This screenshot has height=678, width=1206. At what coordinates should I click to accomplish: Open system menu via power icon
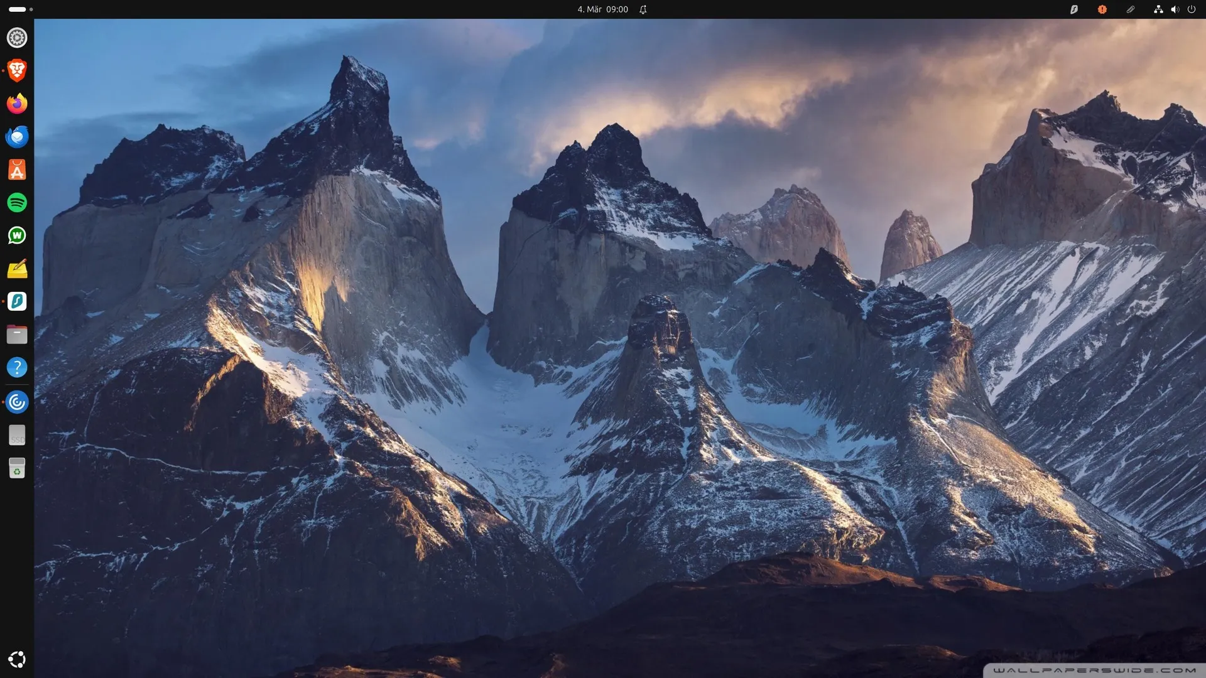1192,9
